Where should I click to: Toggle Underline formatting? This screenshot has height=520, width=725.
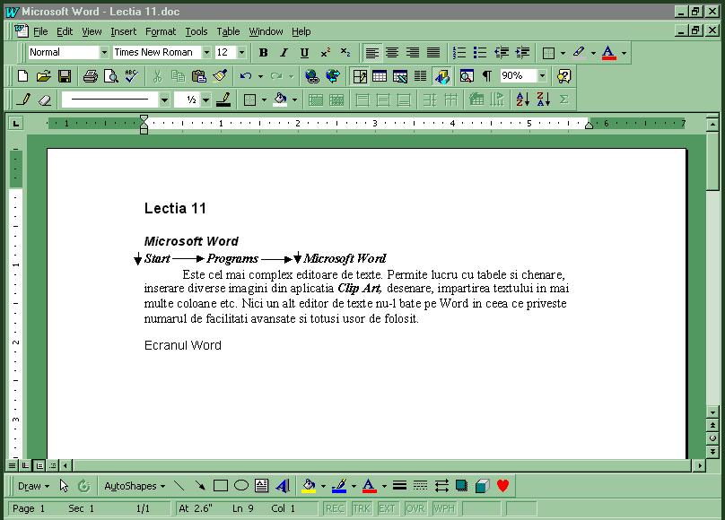click(x=304, y=53)
